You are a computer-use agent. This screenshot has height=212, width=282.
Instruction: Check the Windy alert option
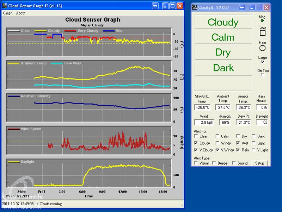pos(217,143)
